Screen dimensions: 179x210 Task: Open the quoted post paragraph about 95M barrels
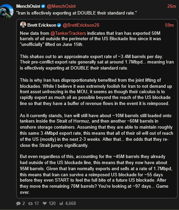[x=96, y=174]
